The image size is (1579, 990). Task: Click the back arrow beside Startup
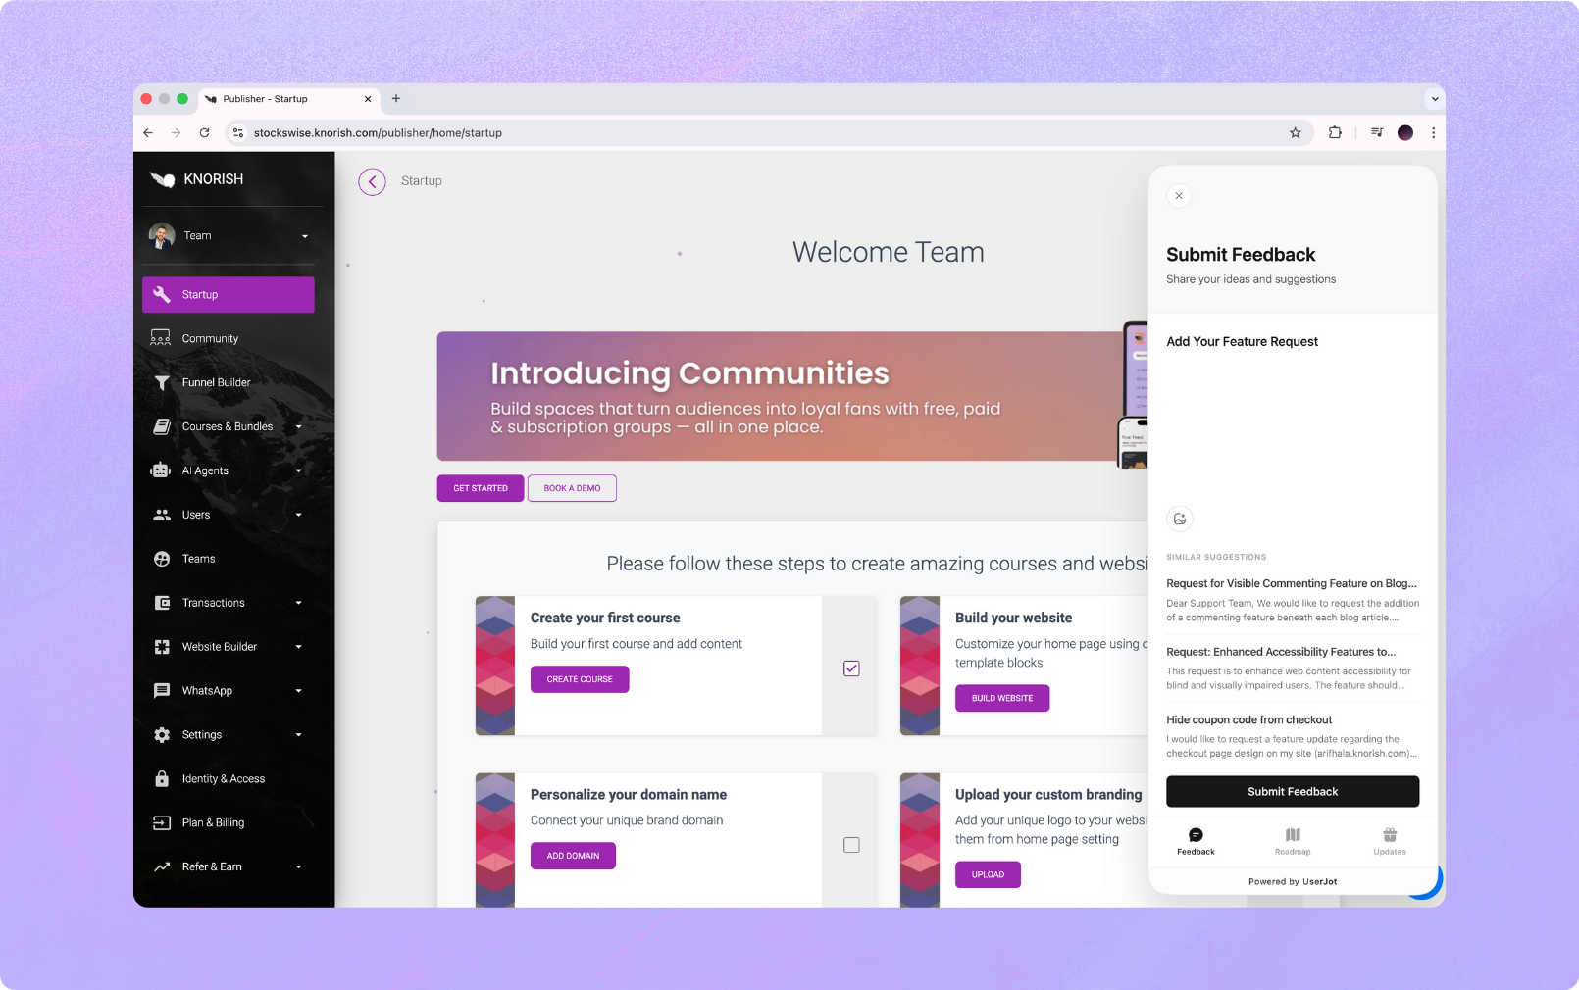(x=372, y=181)
